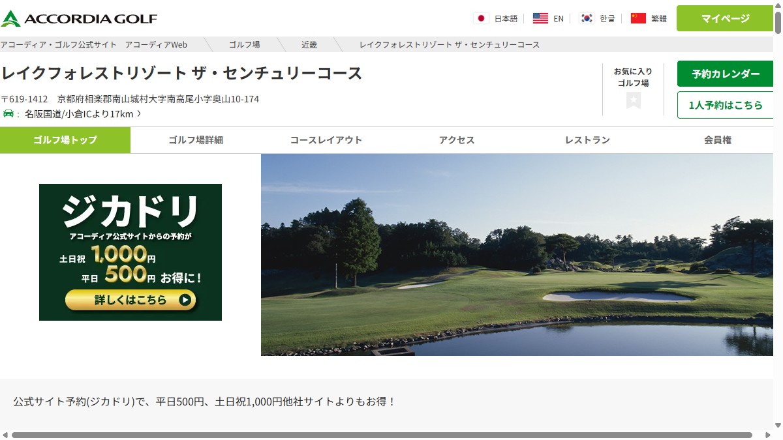Click the ジカドリ title on the banner
Viewport: 783px width, 440px height.
(x=130, y=212)
